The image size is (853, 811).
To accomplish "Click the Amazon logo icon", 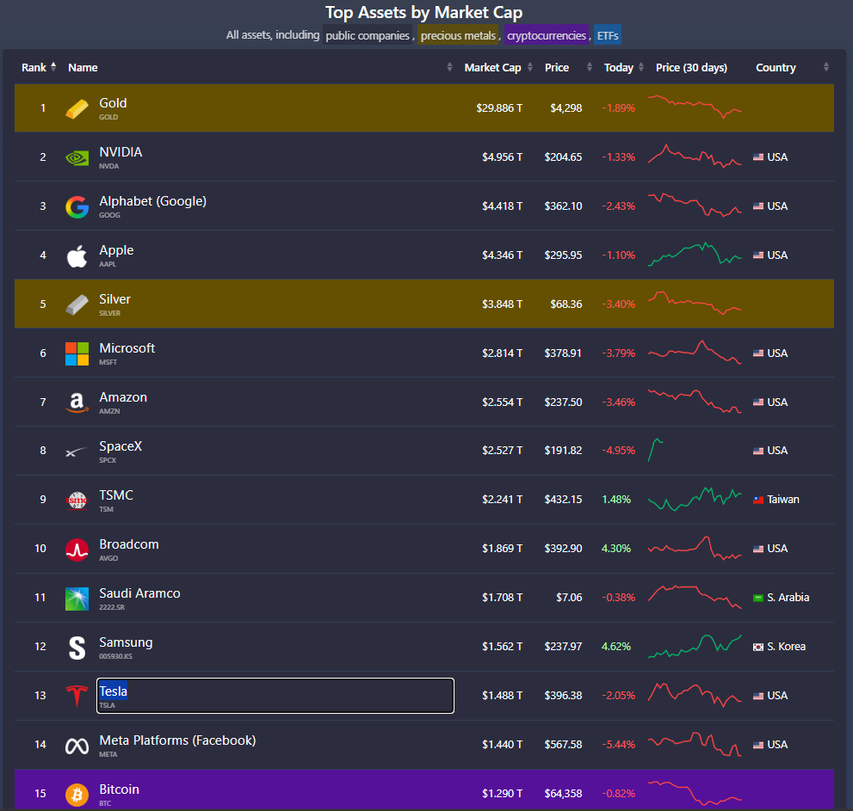I will tap(77, 402).
